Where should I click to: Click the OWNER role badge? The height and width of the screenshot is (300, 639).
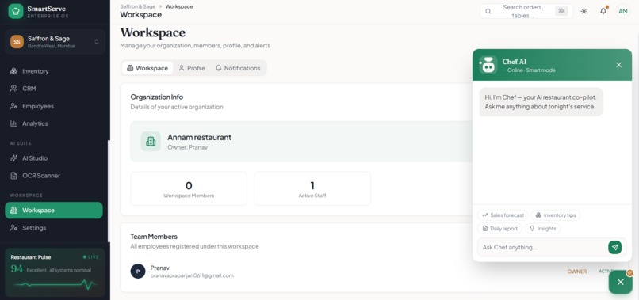pyautogui.click(x=577, y=272)
